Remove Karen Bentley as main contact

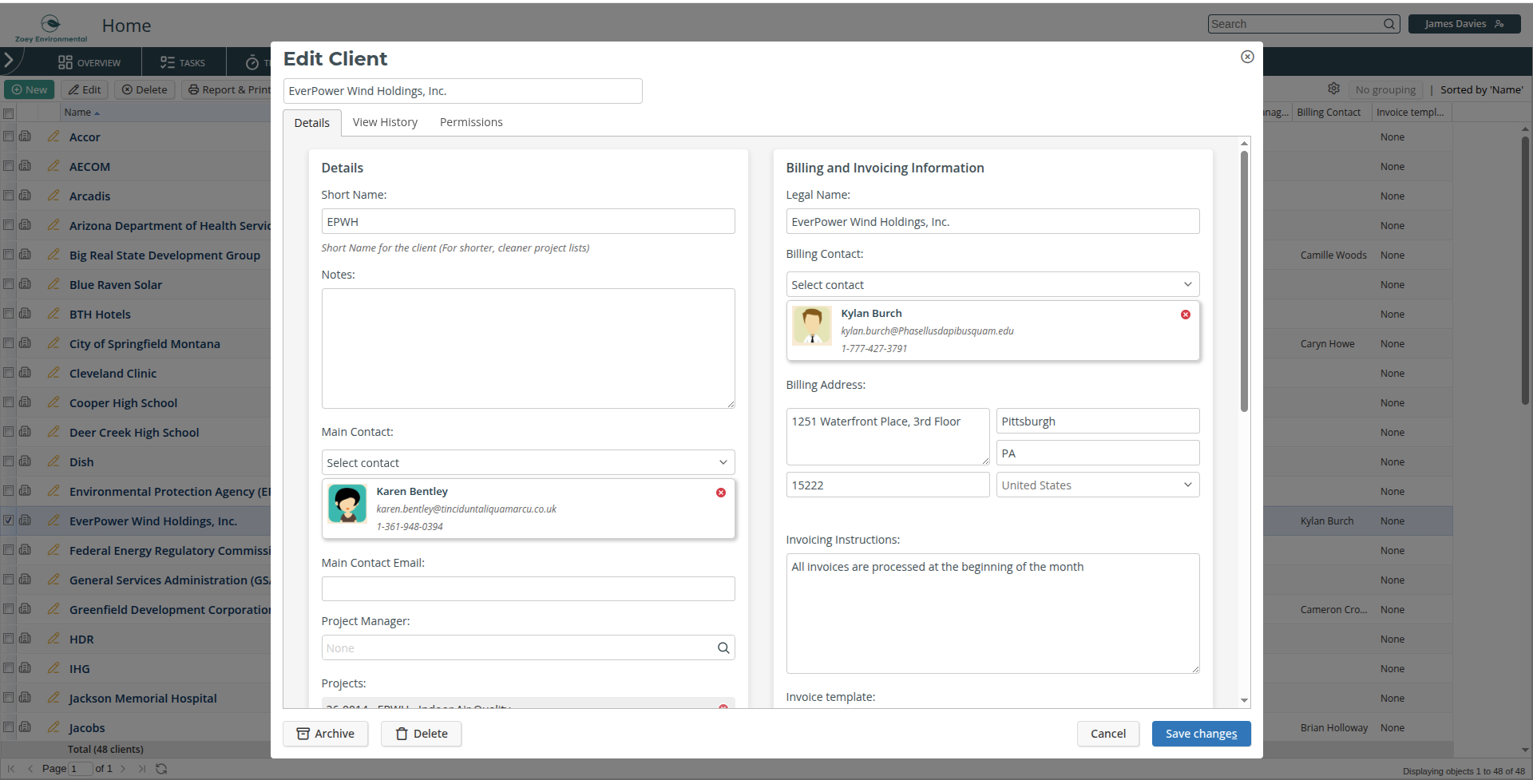point(721,493)
